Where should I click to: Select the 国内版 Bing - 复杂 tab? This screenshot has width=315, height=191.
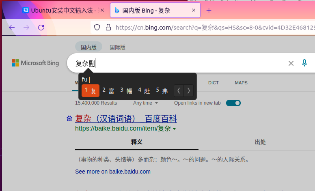pyautogui.click(x=155, y=10)
